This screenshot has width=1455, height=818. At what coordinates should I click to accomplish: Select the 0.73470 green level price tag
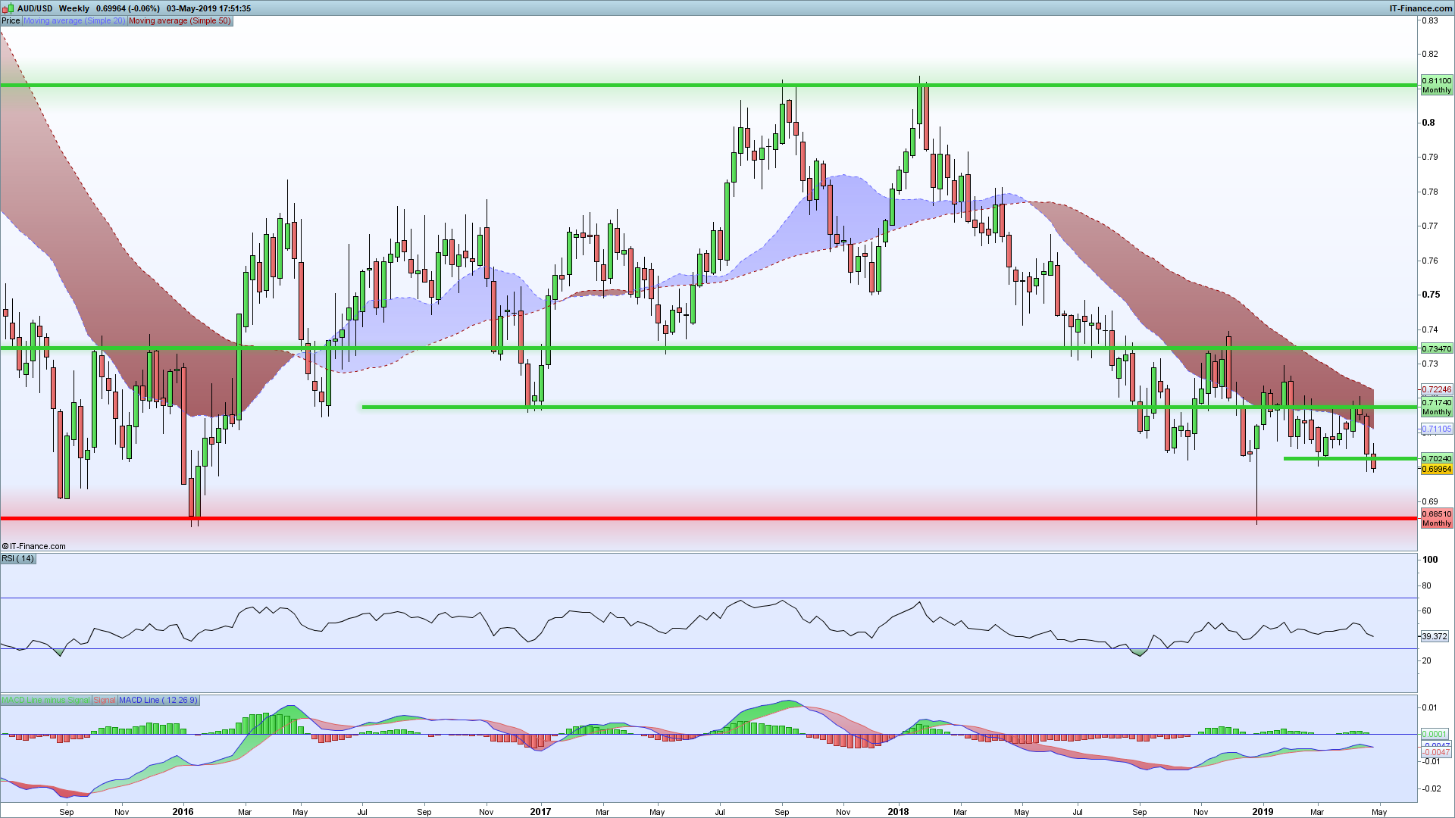click(1436, 349)
